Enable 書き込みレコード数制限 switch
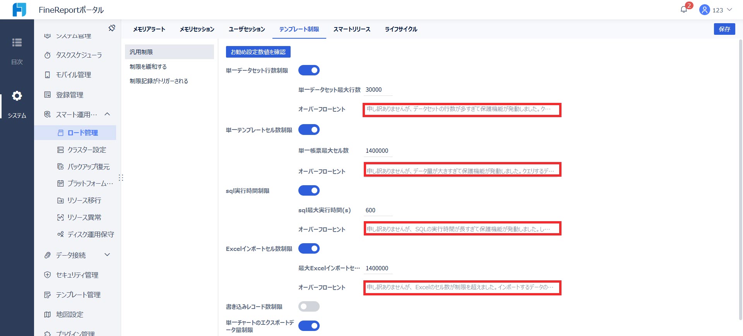The image size is (743, 336). tap(309, 307)
